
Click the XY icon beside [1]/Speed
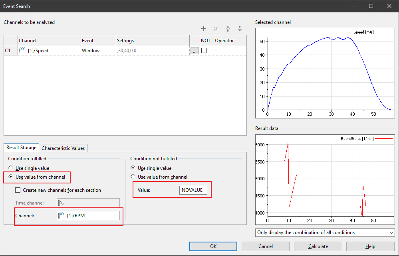click(22, 50)
